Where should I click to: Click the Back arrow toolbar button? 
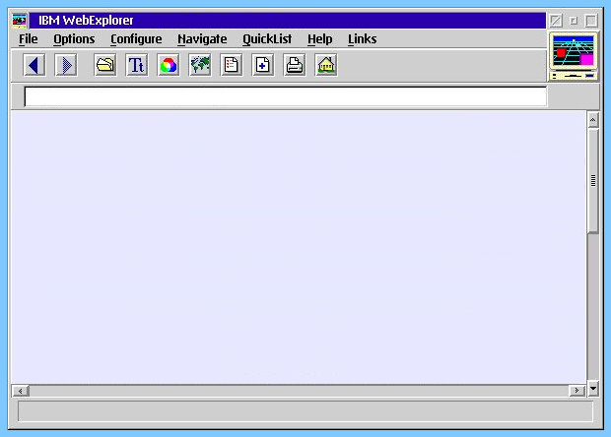point(34,65)
